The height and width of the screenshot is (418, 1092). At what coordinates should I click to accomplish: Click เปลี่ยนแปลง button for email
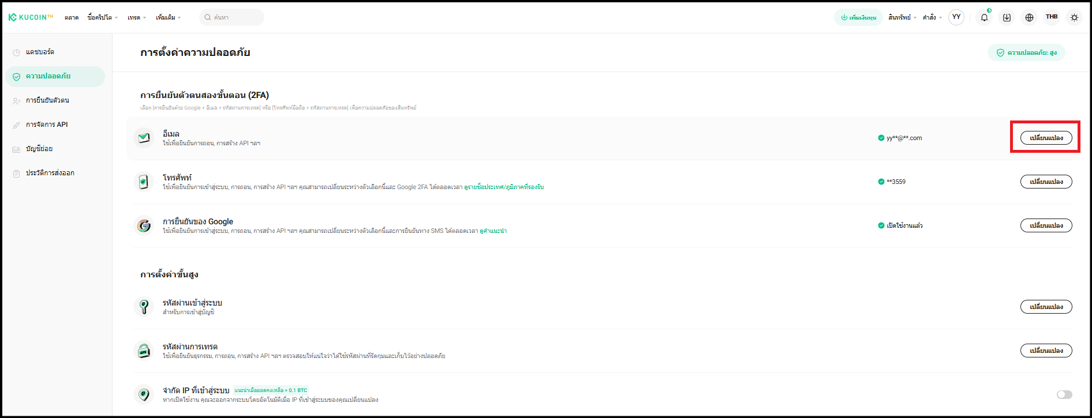(x=1046, y=138)
